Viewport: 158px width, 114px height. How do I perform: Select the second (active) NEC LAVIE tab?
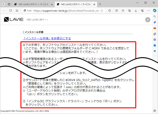[76, 4]
